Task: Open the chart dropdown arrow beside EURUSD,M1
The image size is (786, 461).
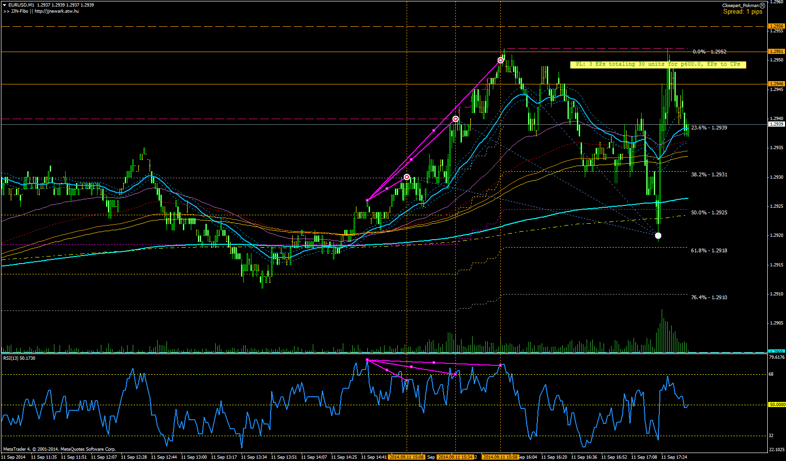Action: coord(5,5)
